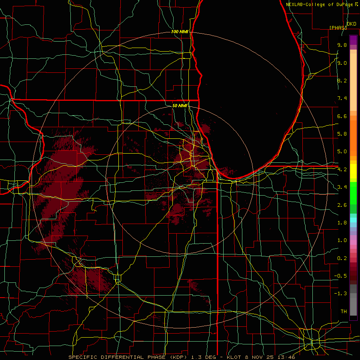Select the 3.4 value on the color scale
Image resolution: width=360 pixels, height=360 pixels.
coord(342,187)
